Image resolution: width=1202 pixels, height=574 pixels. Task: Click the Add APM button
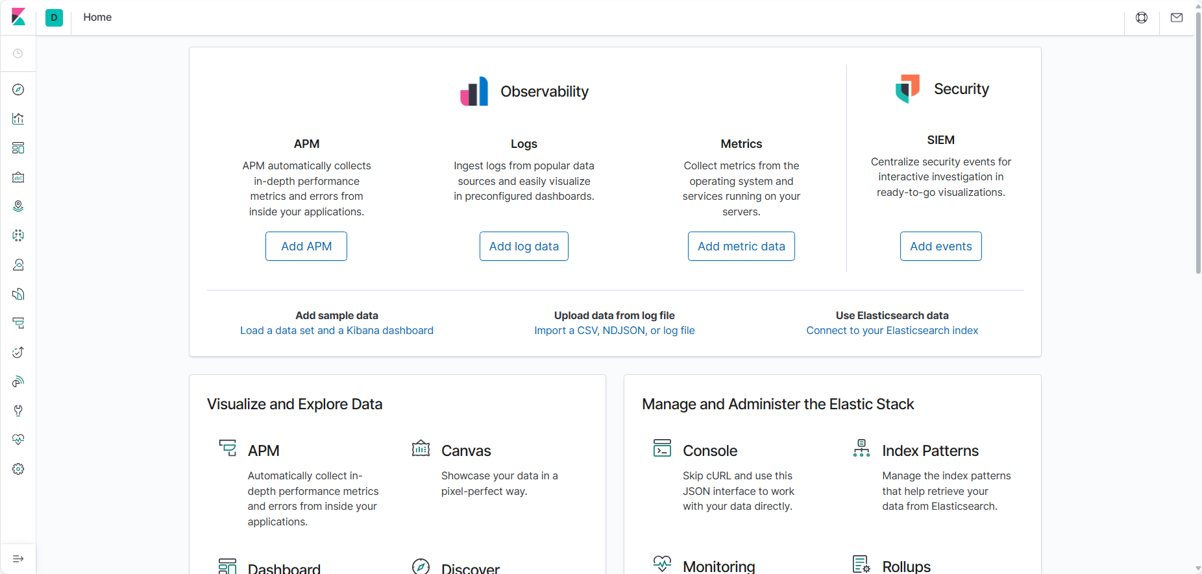306,246
